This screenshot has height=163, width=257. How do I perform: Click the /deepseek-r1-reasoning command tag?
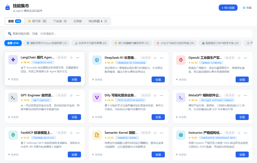(131, 63)
